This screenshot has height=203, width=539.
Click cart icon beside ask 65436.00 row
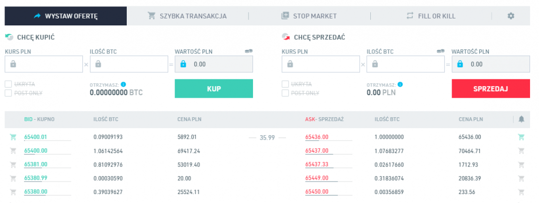click(x=522, y=137)
